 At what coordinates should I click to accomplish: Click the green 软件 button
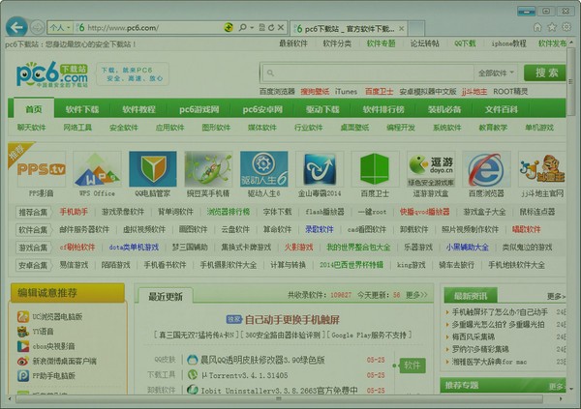(x=413, y=365)
